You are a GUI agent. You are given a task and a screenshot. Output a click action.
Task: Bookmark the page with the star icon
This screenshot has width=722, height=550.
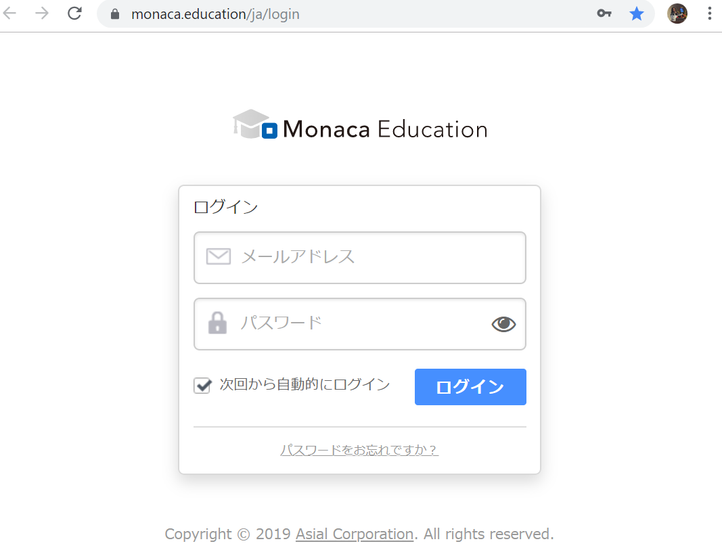(637, 13)
